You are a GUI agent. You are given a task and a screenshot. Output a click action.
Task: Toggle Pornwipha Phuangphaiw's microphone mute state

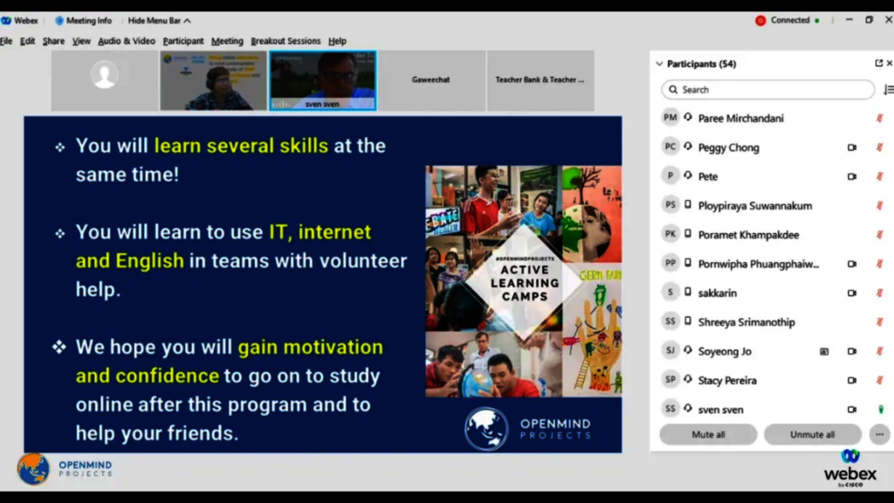pyautogui.click(x=880, y=263)
